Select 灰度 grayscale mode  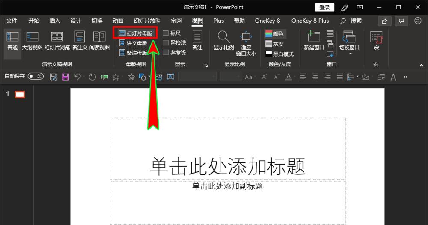[x=275, y=44]
